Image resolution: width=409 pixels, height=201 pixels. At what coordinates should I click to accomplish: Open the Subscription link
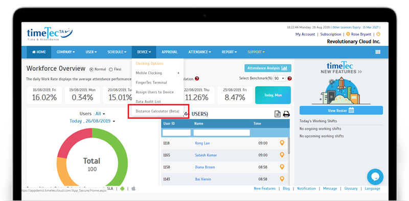(x=331, y=34)
